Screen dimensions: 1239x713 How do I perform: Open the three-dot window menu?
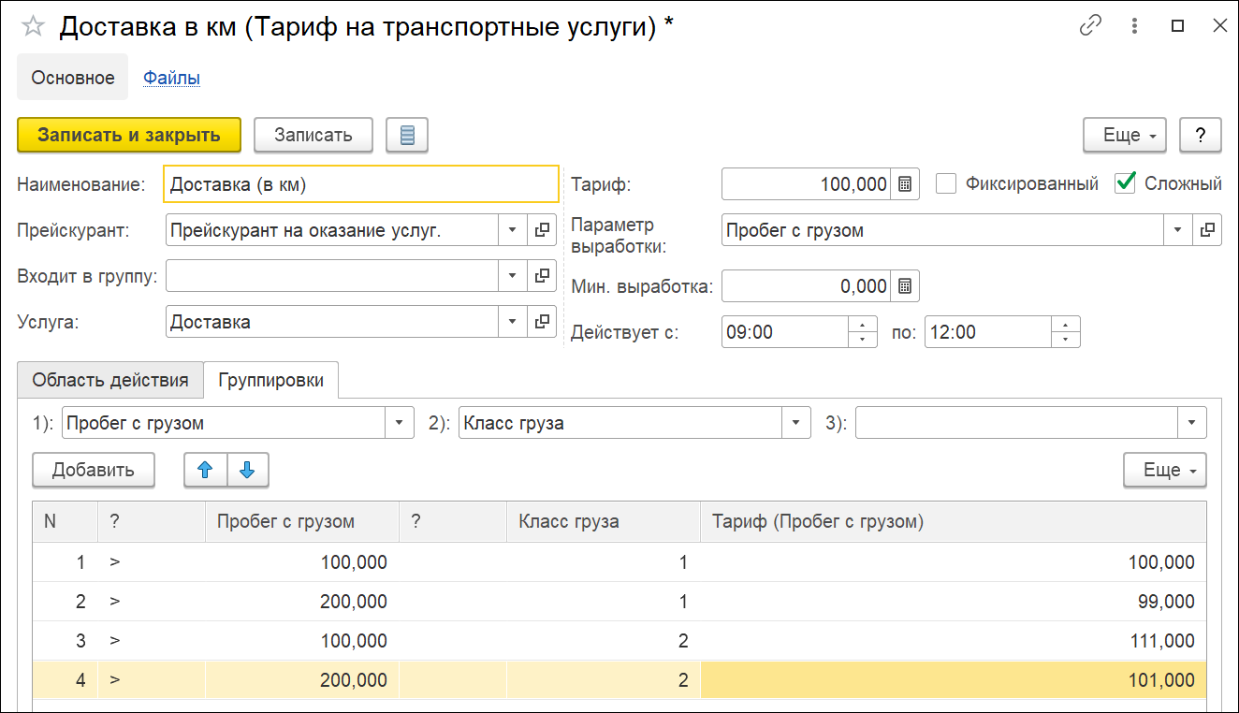coord(1134,26)
